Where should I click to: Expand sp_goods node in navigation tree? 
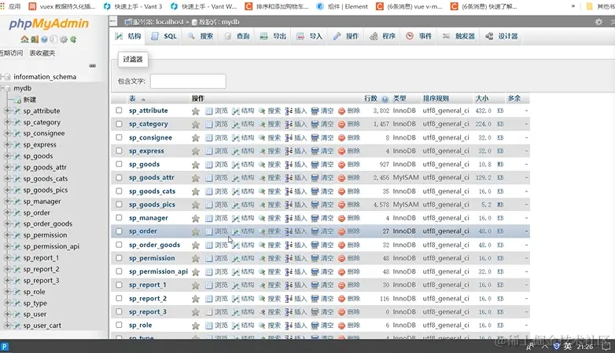coord(6,156)
